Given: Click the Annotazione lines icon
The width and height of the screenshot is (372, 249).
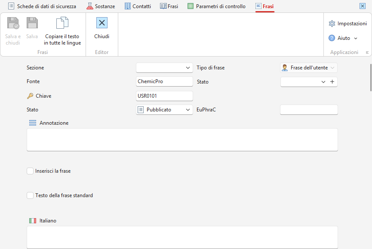Looking at the screenshot, I should pyautogui.click(x=33, y=123).
